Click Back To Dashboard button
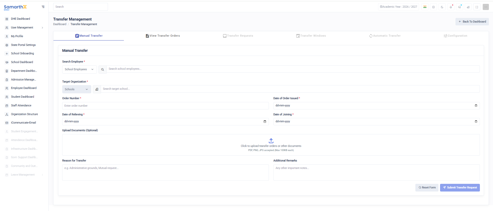This screenshot has height=211, width=493. tap(472, 22)
